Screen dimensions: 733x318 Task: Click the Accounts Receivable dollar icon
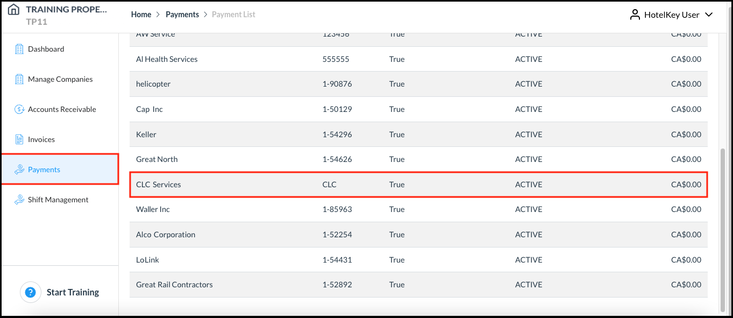18,109
